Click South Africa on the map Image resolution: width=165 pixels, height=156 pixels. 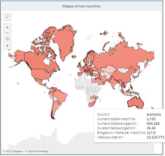tap(91, 104)
